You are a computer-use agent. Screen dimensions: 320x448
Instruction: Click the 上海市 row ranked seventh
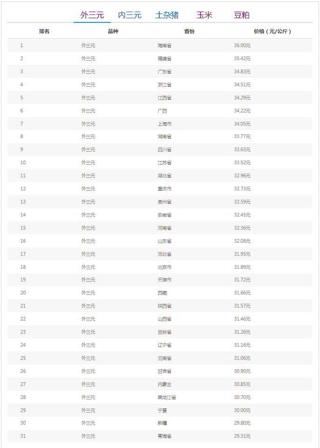coord(160,123)
